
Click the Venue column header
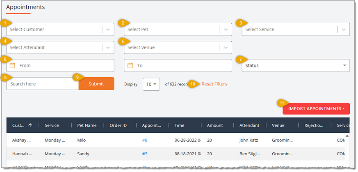[x=278, y=125]
